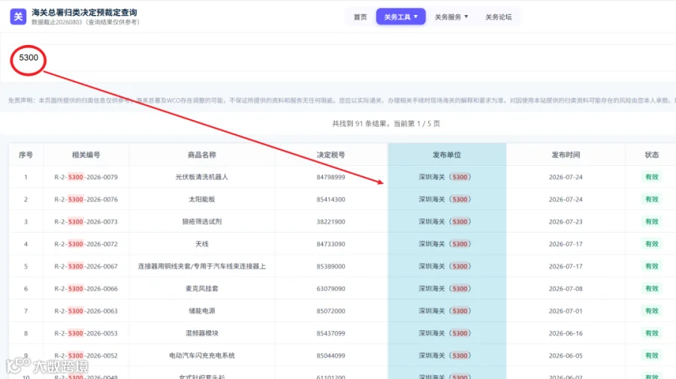Select ruling number R-2-5300-2026-0067

86,266
